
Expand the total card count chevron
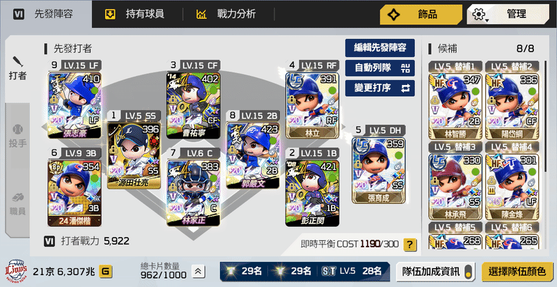coord(198,272)
